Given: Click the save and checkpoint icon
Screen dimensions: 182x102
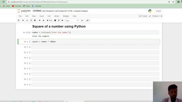Looking at the screenshot, I should pos(19,20).
